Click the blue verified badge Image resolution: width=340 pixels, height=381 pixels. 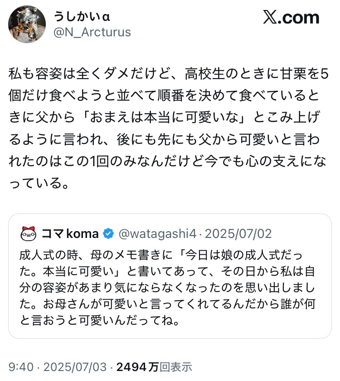click(x=108, y=234)
